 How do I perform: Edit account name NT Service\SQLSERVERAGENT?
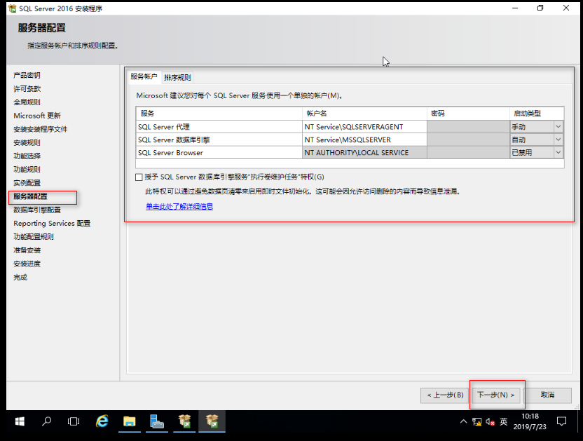point(364,127)
